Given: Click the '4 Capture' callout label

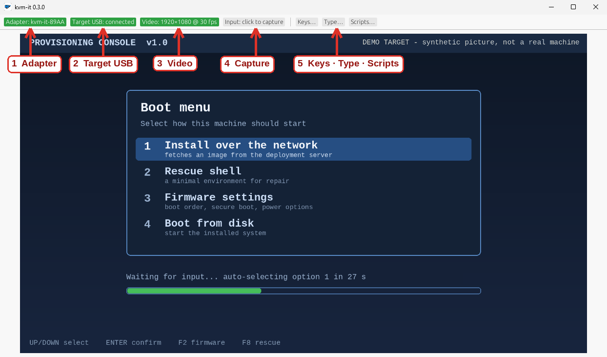Looking at the screenshot, I should click(247, 64).
